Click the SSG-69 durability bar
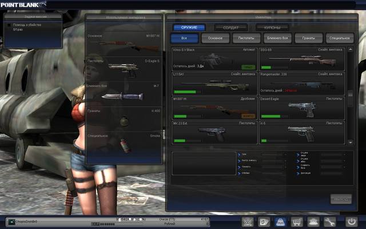This screenshot has height=229, width=366. [x=274, y=68]
